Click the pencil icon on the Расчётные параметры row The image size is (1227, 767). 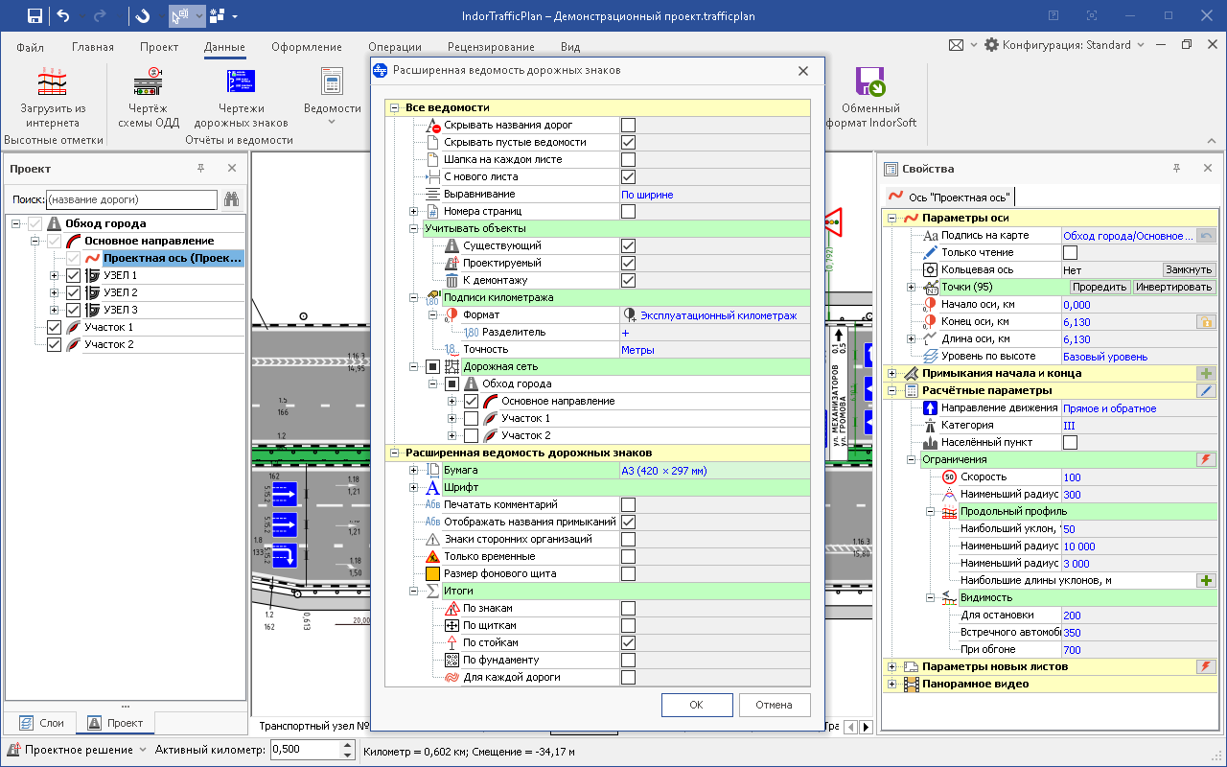[x=1206, y=390]
